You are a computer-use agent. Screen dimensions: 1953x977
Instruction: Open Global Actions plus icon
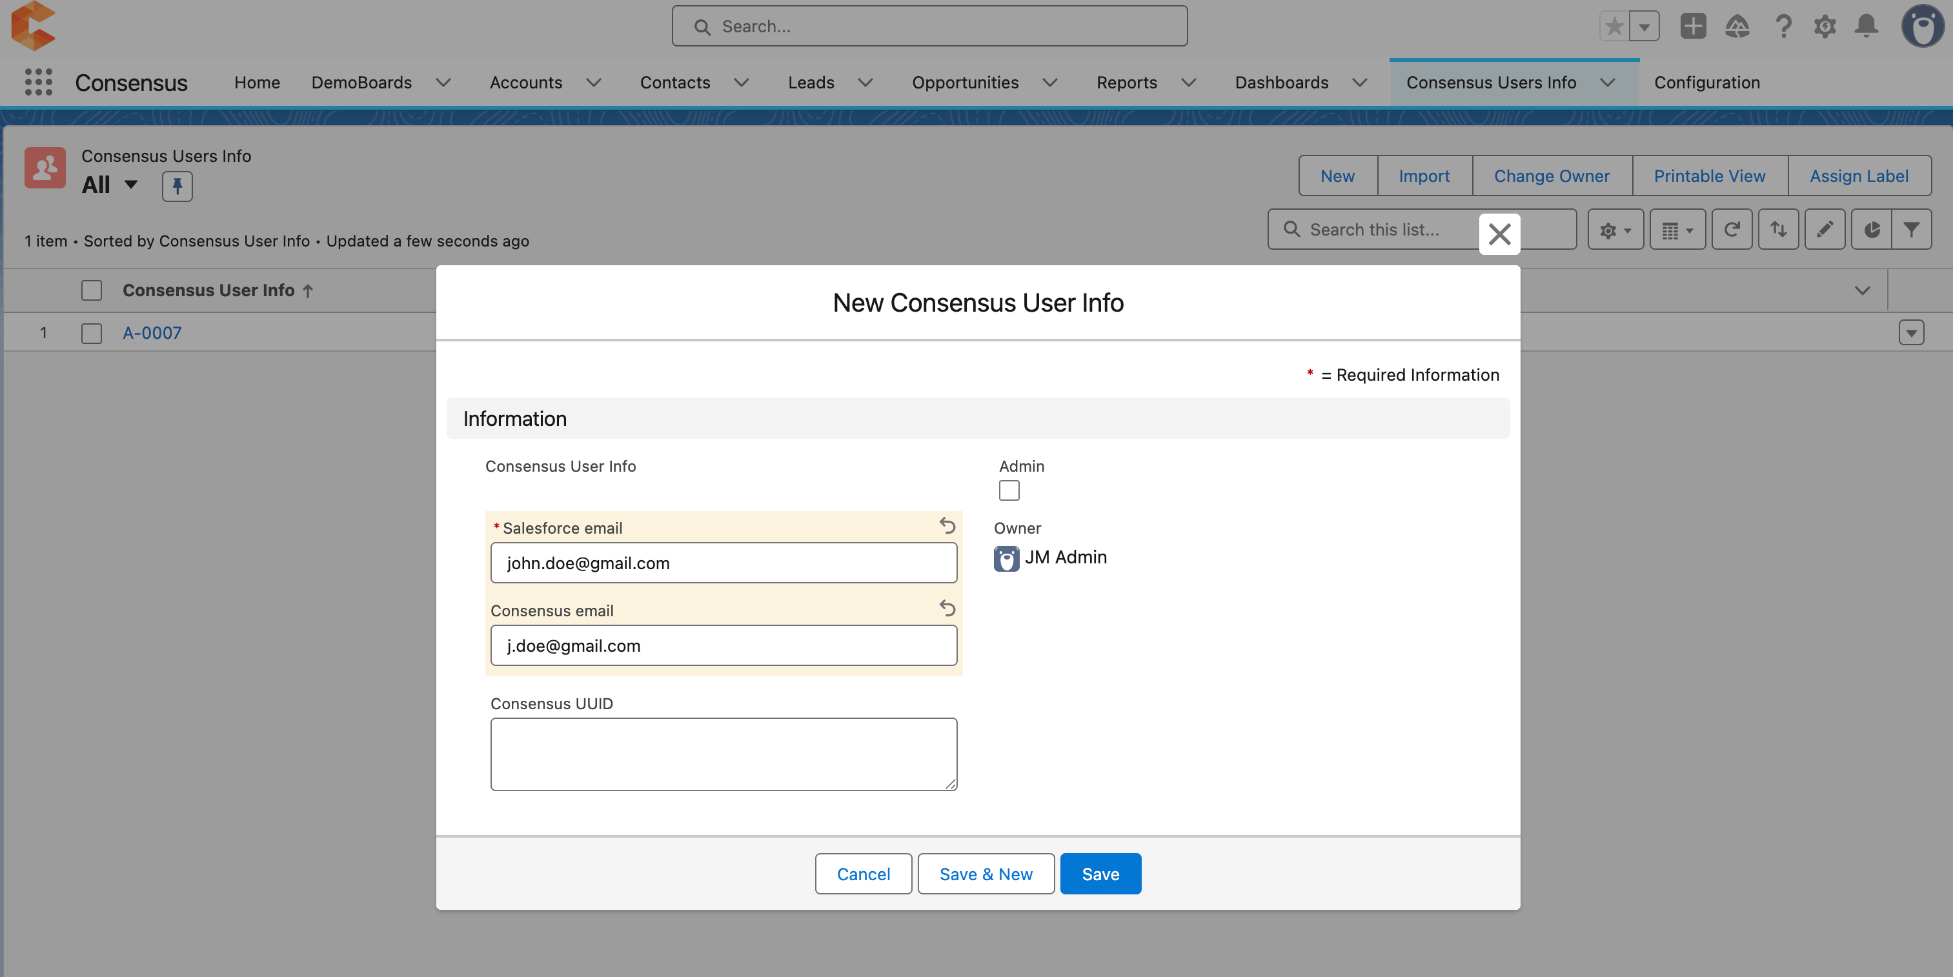click(1693, 26)
